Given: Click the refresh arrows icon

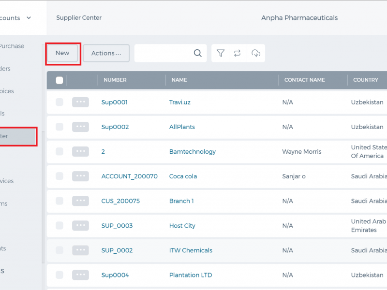Looking at the screenshot, I should pyautogui.click(x=238, y=53).
